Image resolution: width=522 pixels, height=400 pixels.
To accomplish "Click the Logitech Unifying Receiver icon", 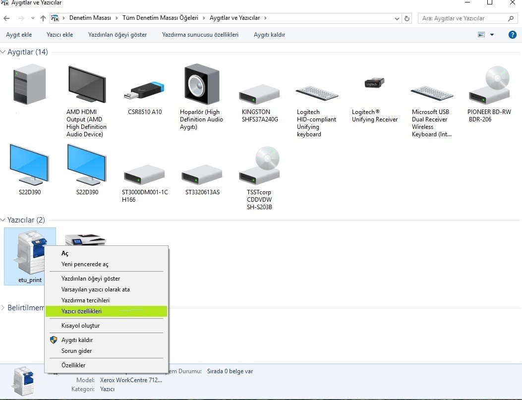I will point(374,84).
